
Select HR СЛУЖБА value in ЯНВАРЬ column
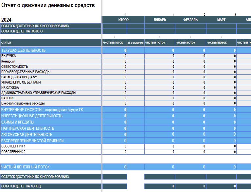point(160,87)
